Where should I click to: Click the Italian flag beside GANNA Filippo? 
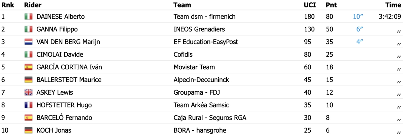click(x=29, y=29)
